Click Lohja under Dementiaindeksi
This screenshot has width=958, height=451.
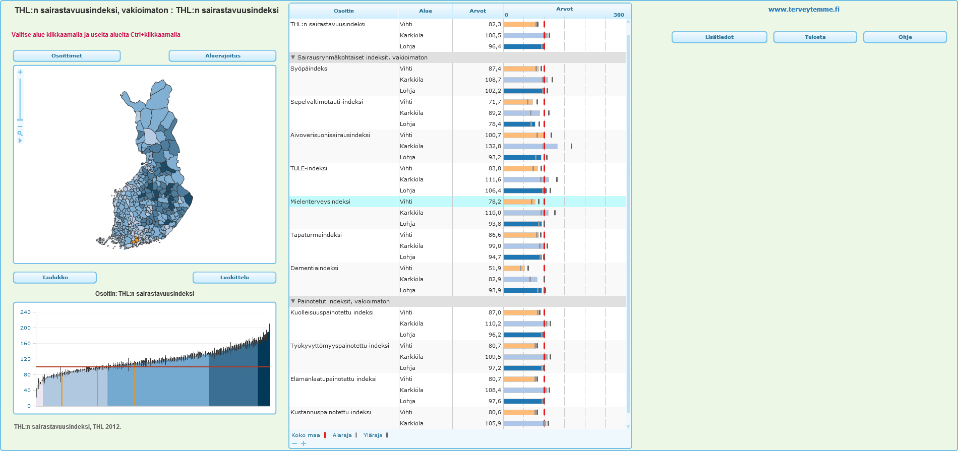point(407,290)
